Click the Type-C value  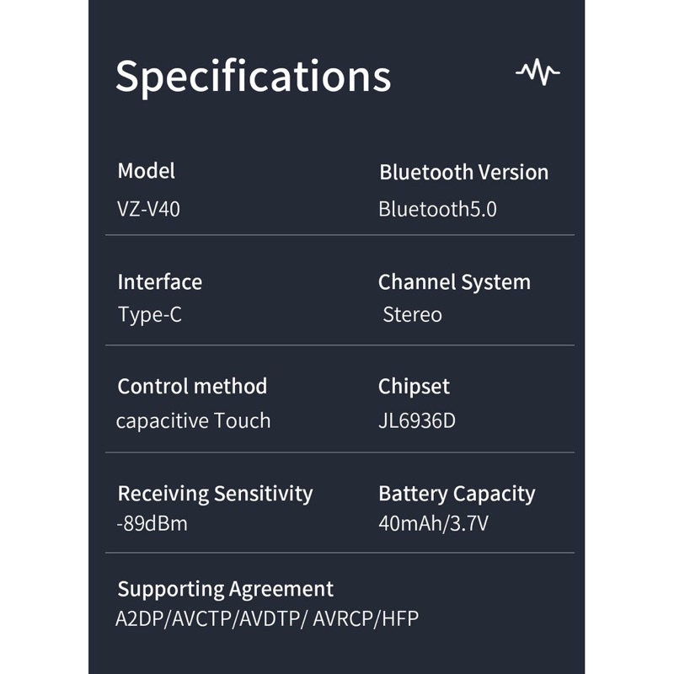click(150, 315)
